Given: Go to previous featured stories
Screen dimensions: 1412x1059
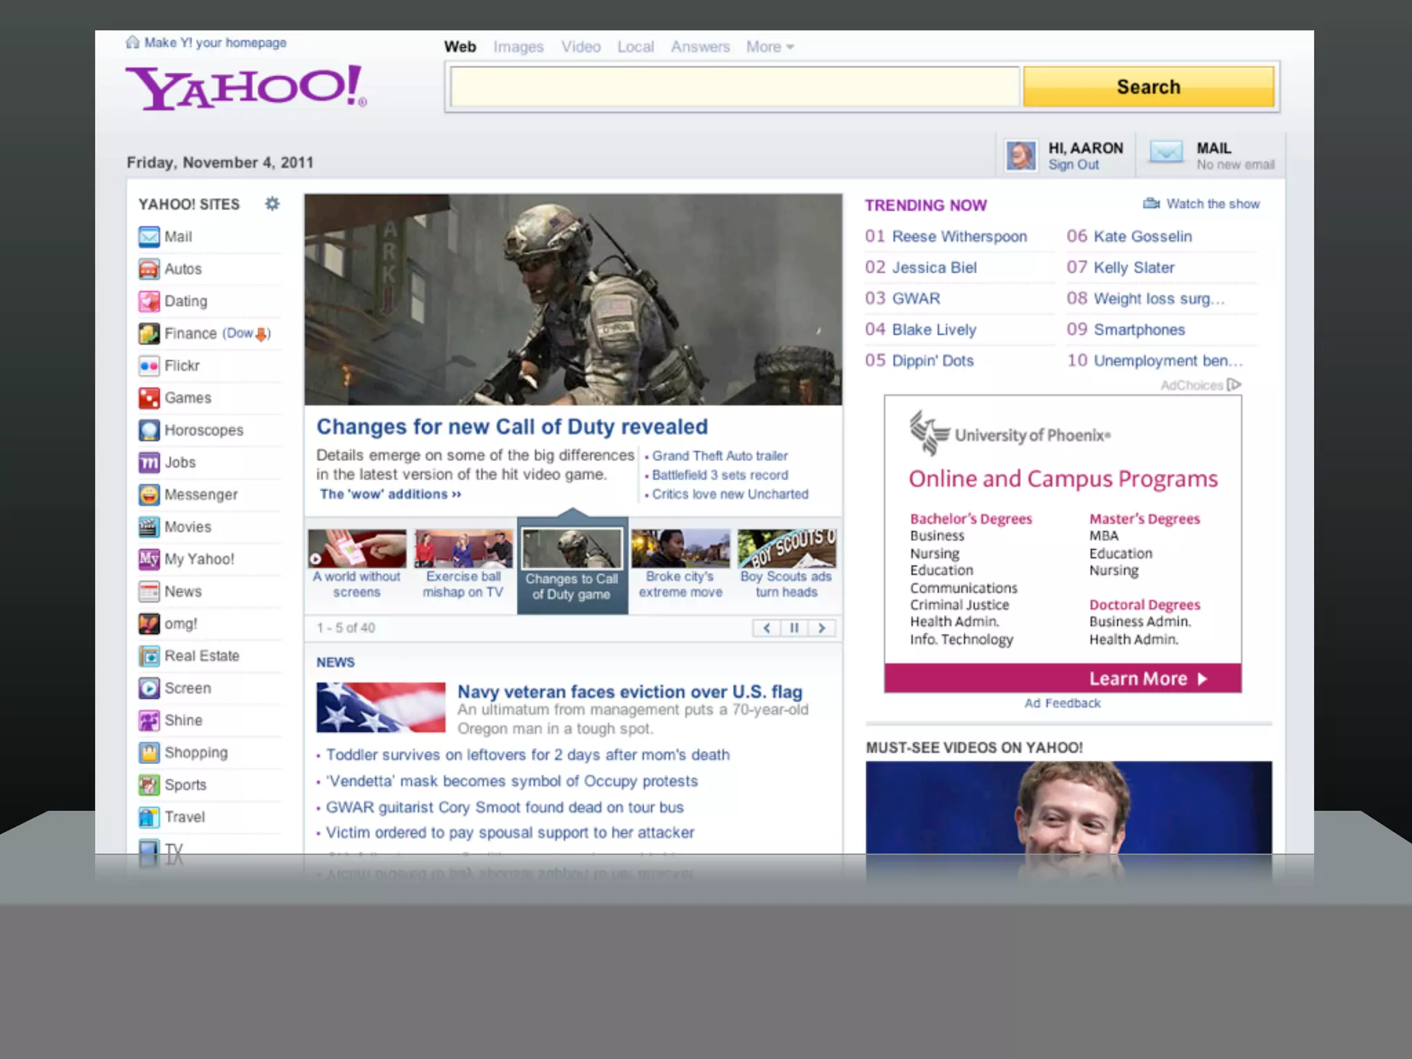Looking at the screenshot, I should (x=767, y=628).
